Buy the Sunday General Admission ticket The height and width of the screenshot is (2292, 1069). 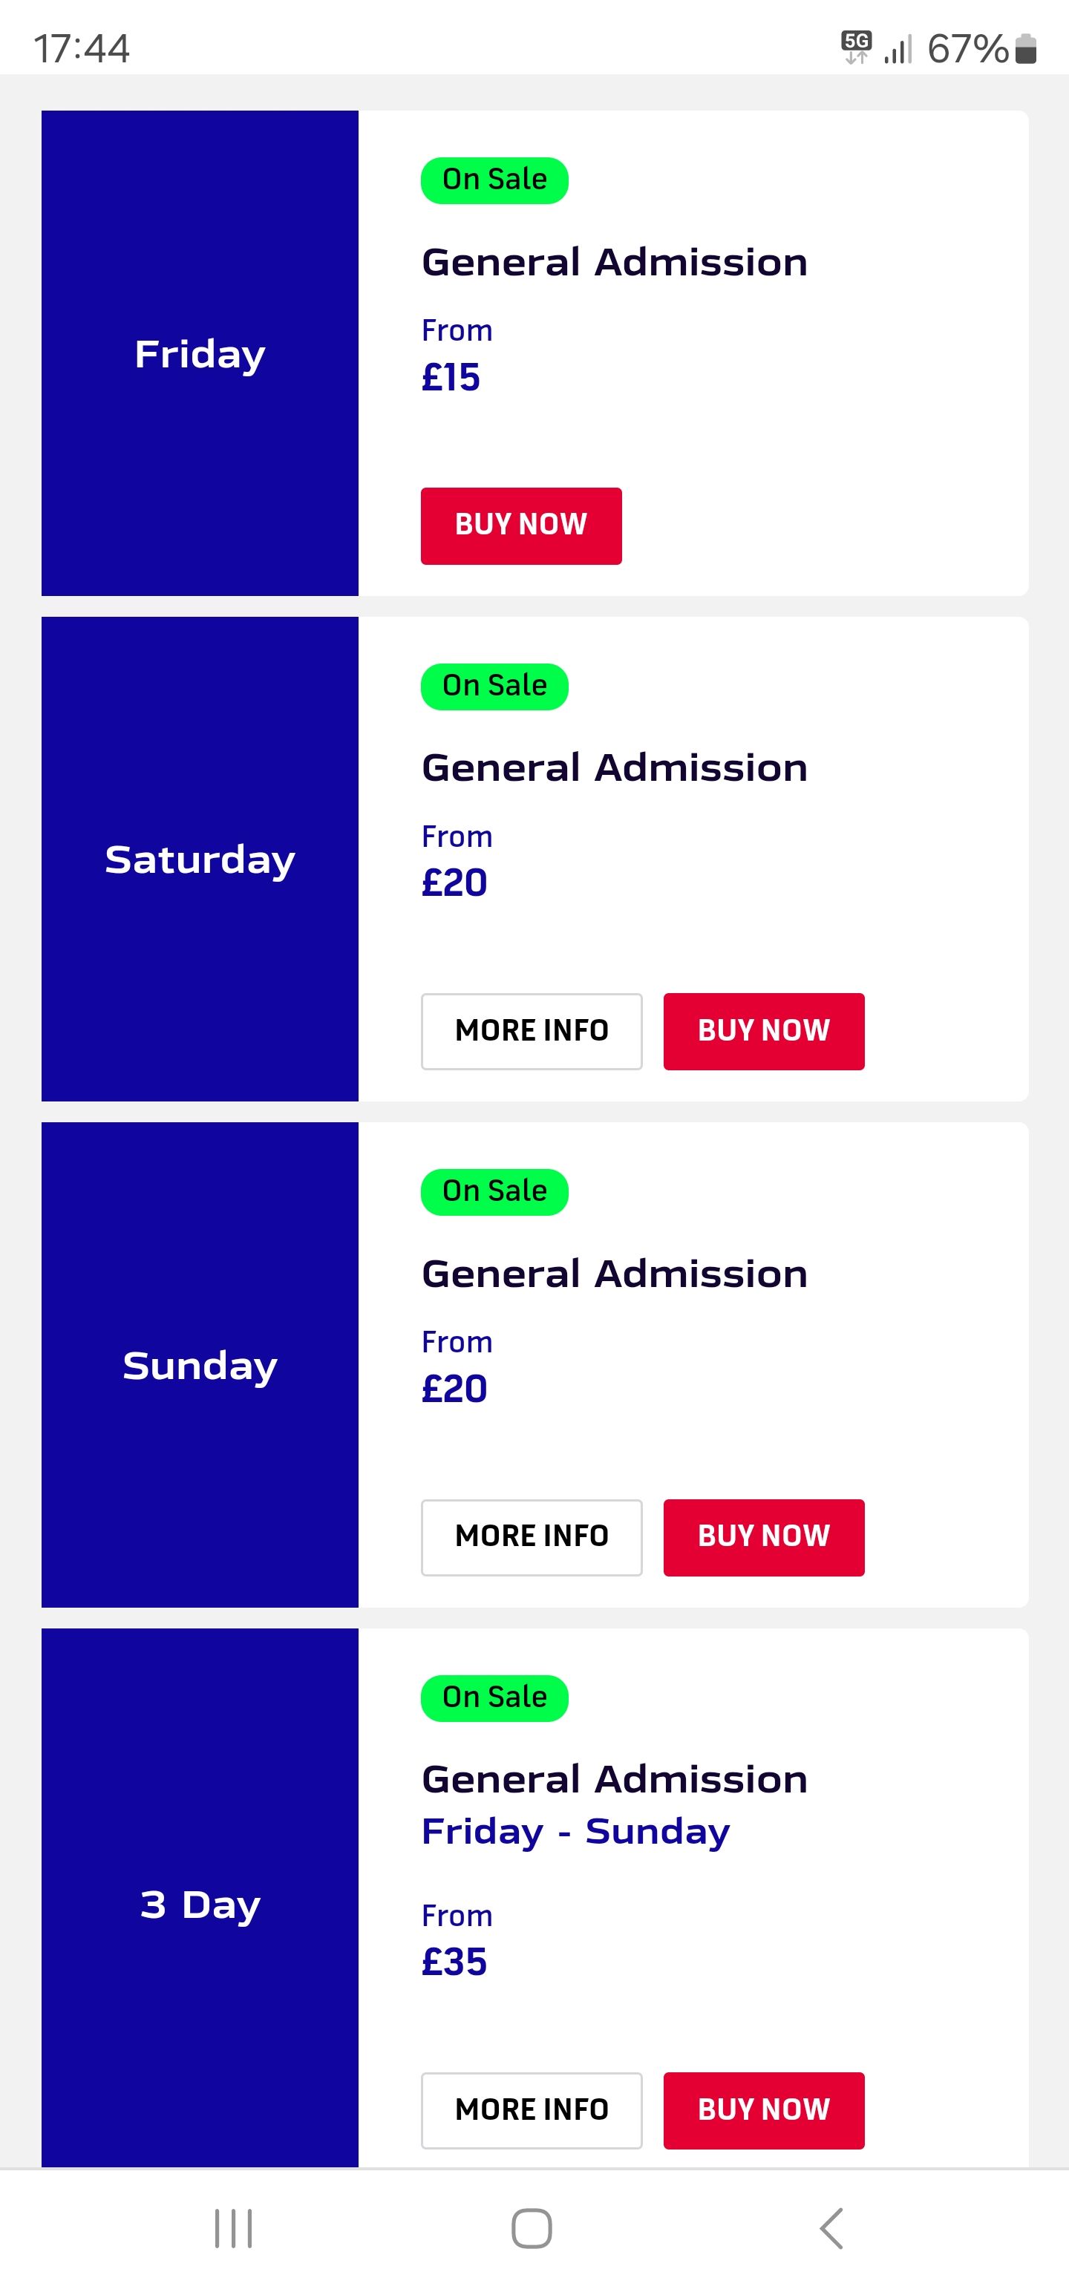pyautogui.click(x=764, y=1536)
